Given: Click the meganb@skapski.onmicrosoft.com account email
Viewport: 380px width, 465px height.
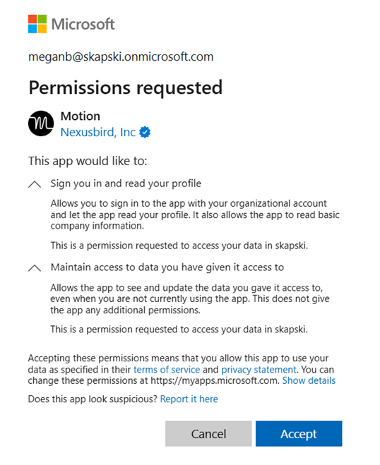Looking at the screenshot, I should [121, 56].
